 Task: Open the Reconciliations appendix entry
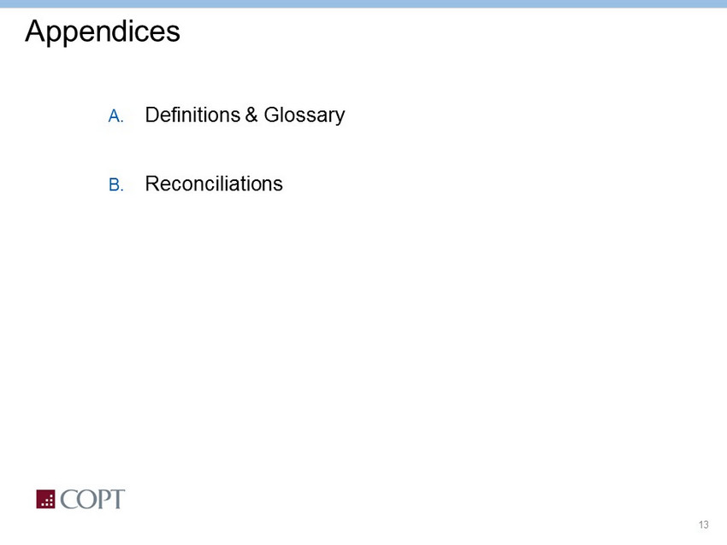(x=214, y=184)
